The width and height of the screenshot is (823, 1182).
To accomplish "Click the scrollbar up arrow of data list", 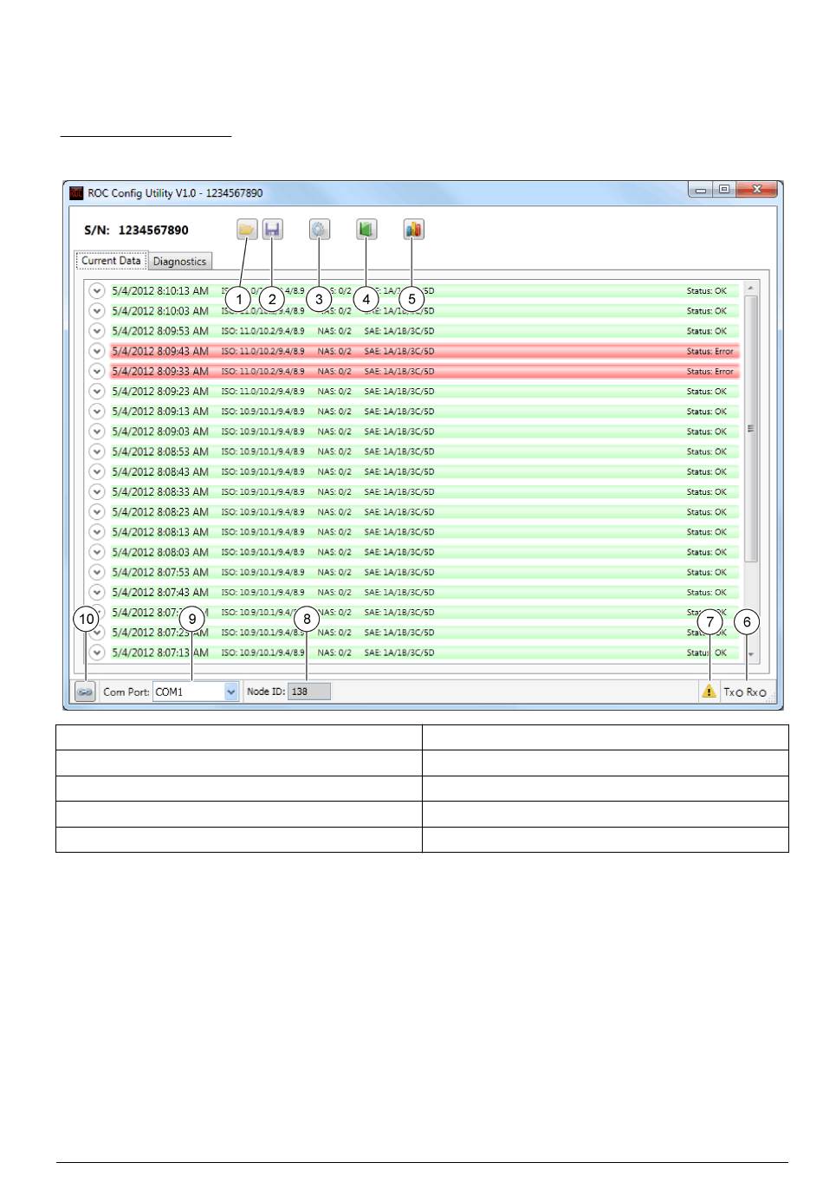I will click(751, 289).
